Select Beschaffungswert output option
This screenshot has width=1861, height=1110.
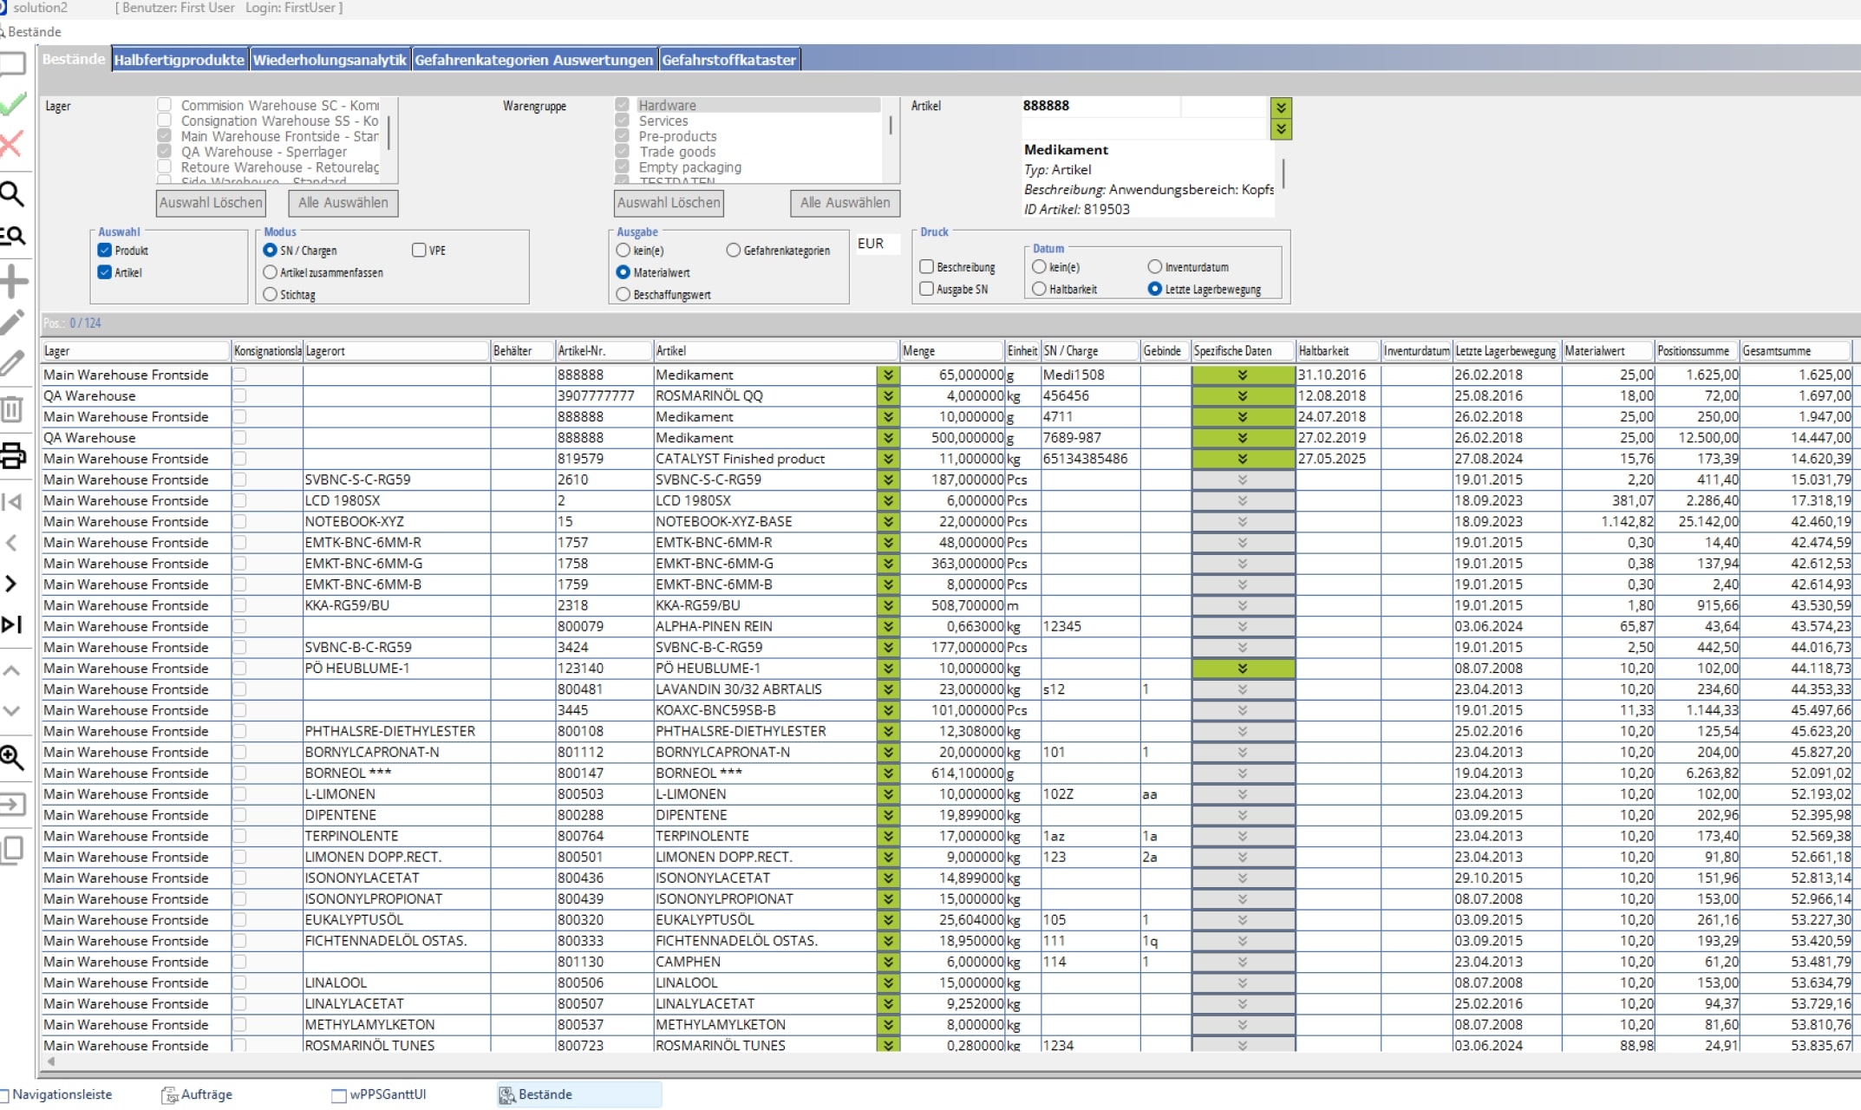pos(623,295)
